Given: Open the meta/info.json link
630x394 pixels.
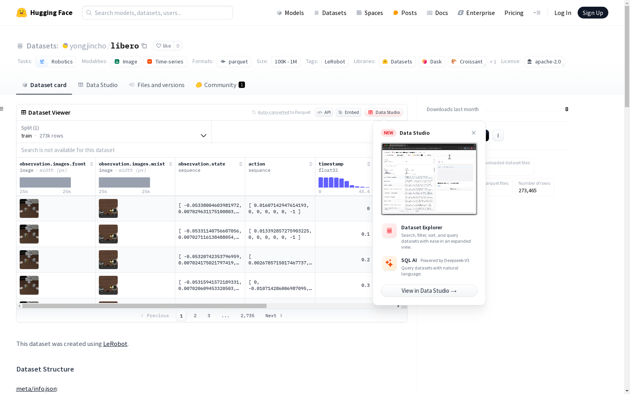Looking at the screenshot, I should (x=36, y=389).
